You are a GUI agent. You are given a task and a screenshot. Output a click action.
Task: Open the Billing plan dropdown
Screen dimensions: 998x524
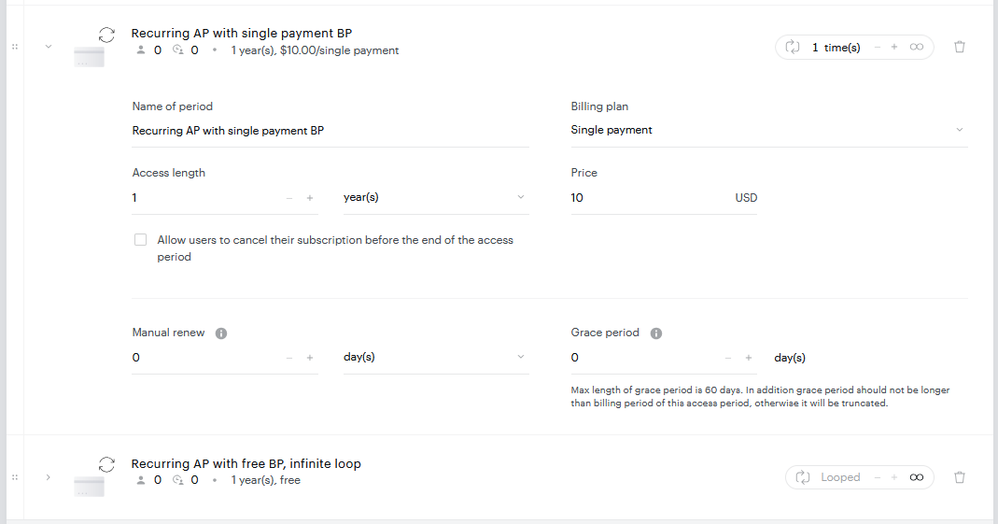[769, 130]
